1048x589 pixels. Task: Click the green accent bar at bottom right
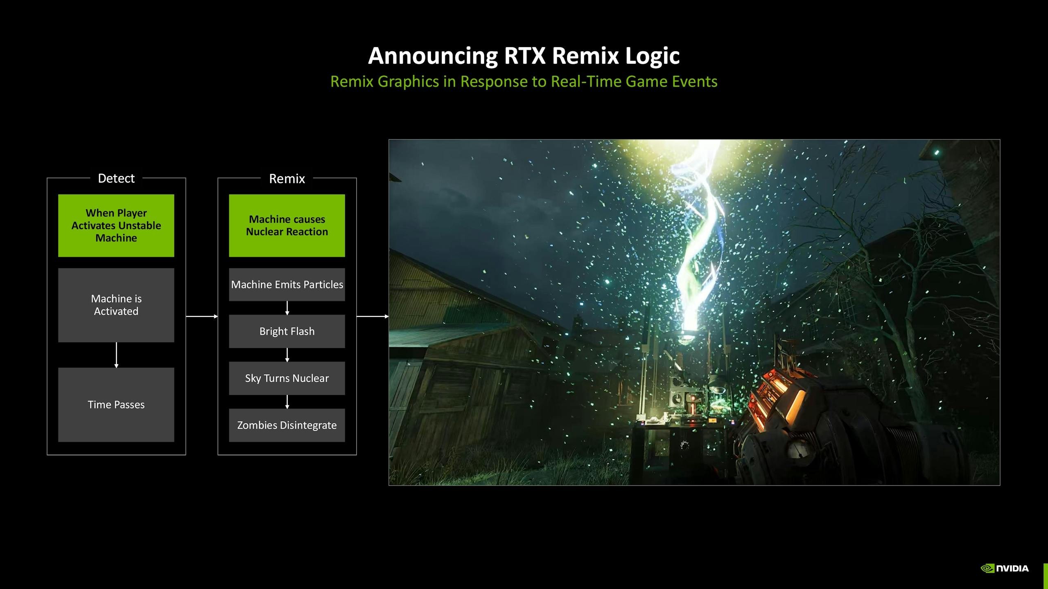pos(1046,576)
